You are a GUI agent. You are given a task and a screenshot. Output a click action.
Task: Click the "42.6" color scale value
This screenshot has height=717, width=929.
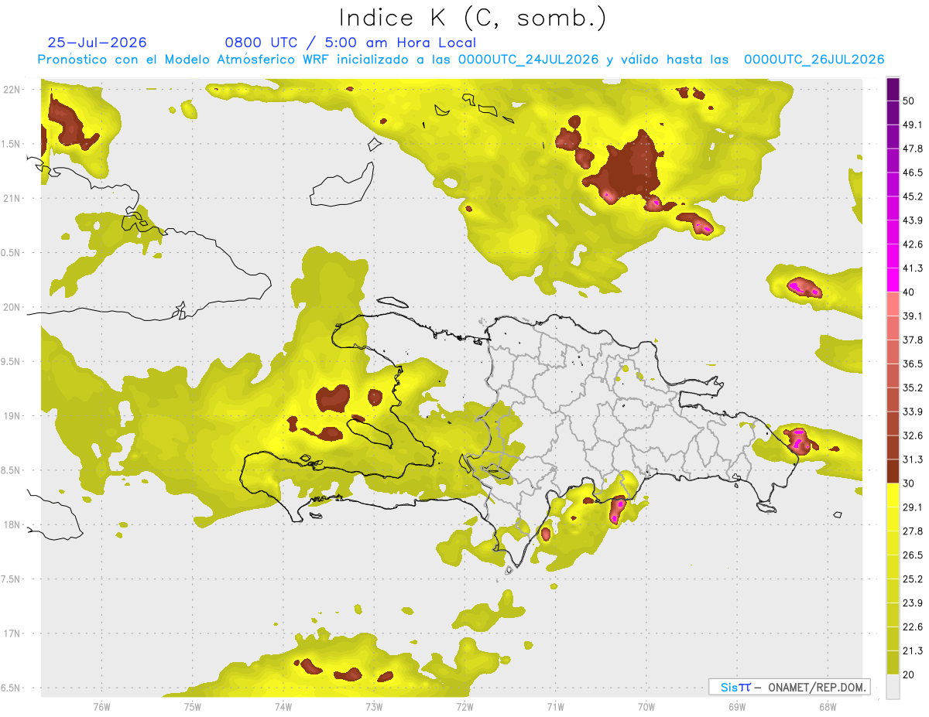click(x=913, y=244)
